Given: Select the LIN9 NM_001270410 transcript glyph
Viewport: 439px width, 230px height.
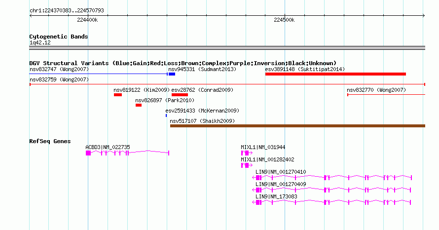Looking at the screenshot, I should pyautogui.click(x=332, y=178).
